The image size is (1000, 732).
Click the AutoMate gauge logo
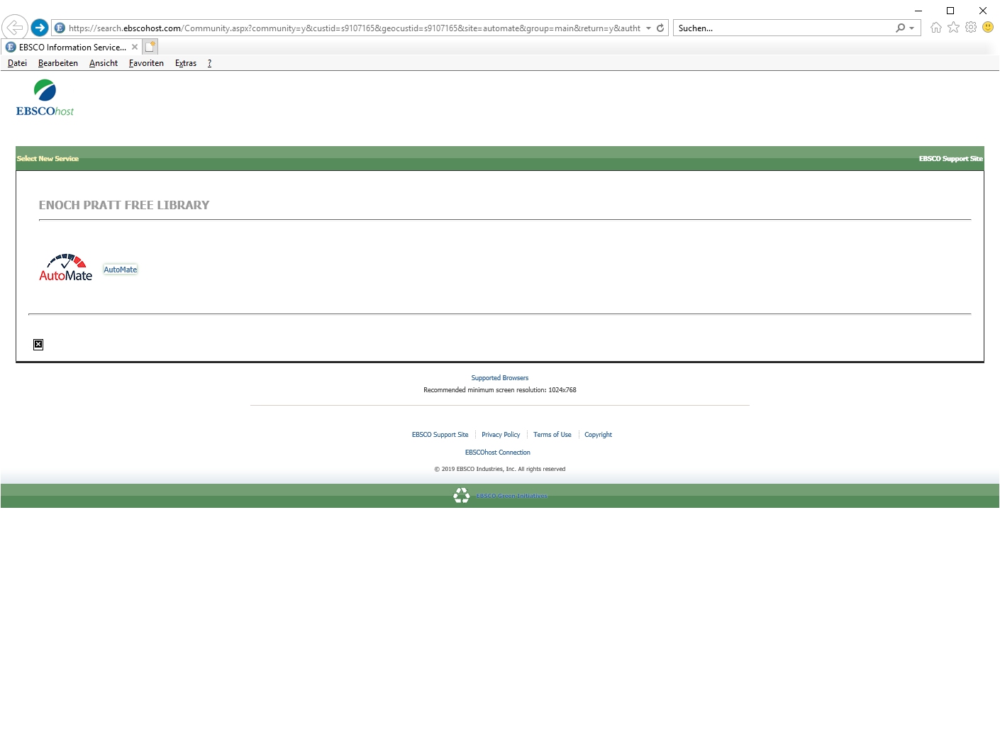click(x=65, y=268)
